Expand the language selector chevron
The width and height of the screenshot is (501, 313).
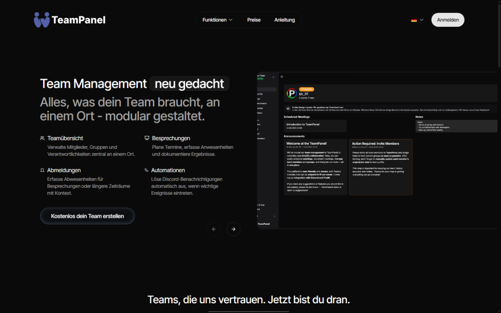(x=422, y=20)
